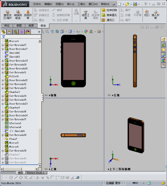167x186 pixels.
Task: Expand the hidden panel tabs with chevron
Action: pyautogui.click(x=39, y=32)
